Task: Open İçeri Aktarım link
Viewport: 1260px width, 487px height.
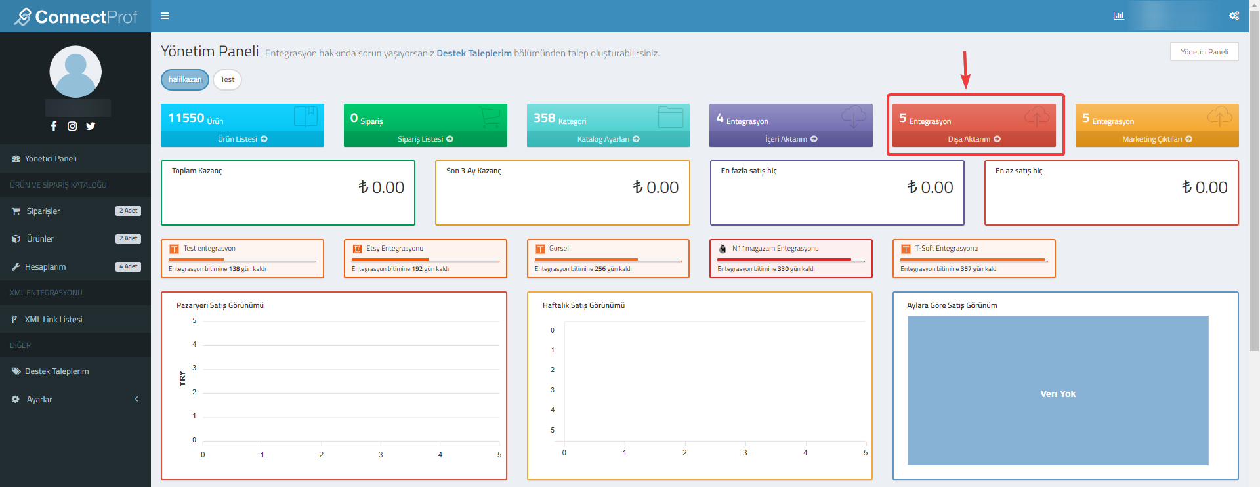Action: [791, 139]
